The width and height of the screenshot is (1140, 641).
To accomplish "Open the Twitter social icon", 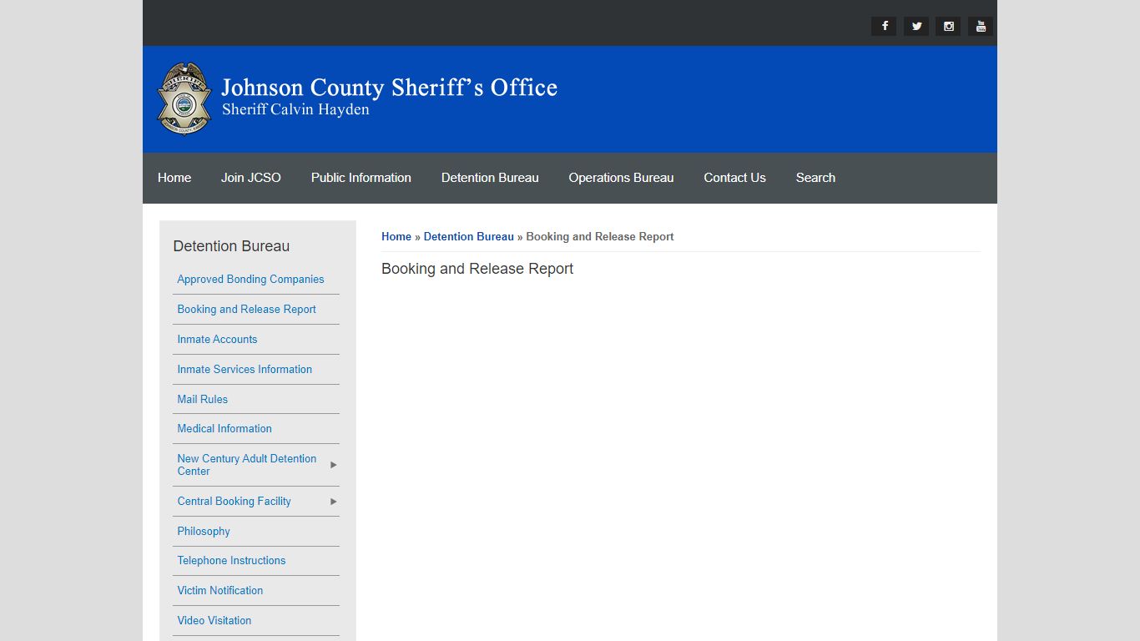I will pyautogui.click(x=916, y=26).
